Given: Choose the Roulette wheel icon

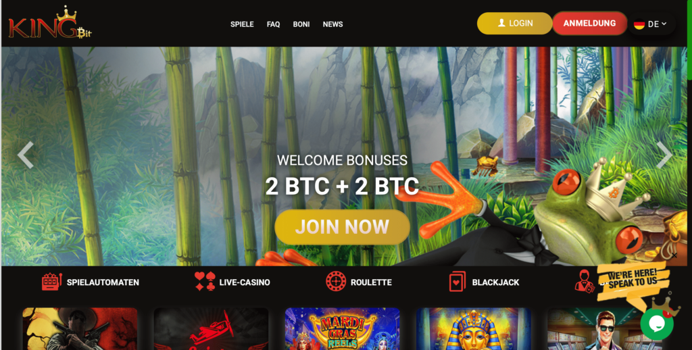Looking at the screenshot, I should tap(336, 281).
